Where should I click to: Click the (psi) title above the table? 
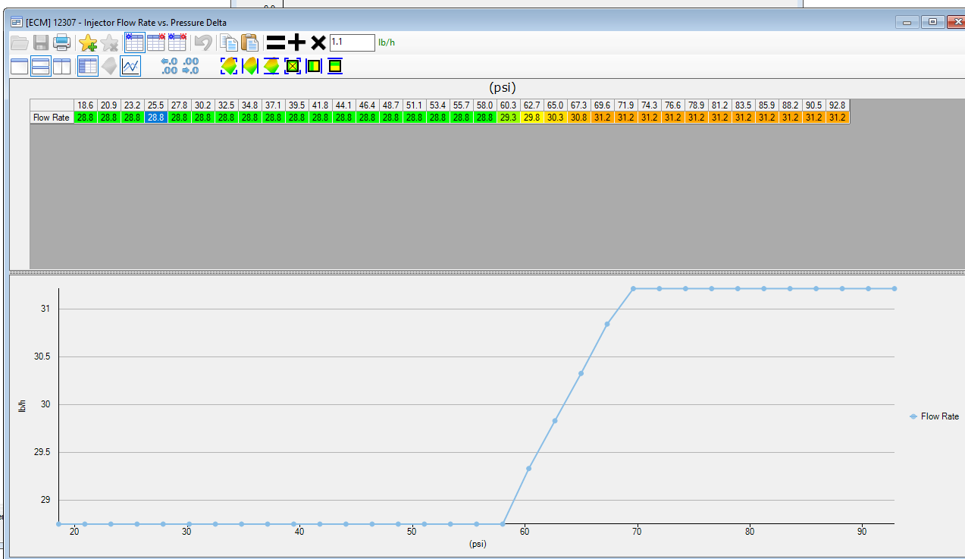[x=503, y=87]
